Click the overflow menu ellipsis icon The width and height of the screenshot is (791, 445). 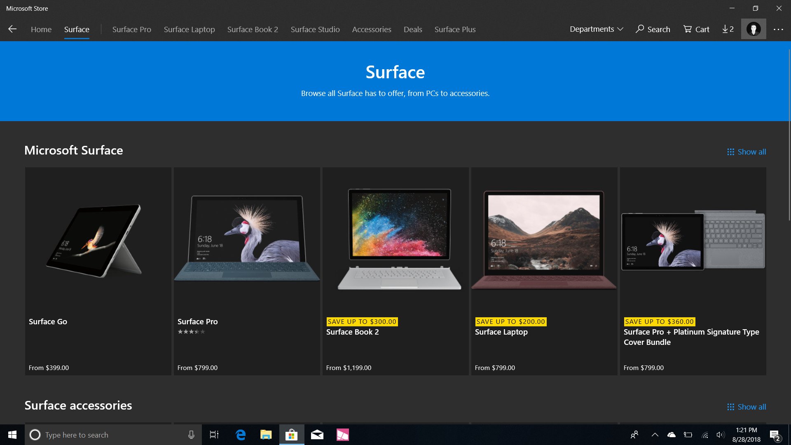pos(777,29)
